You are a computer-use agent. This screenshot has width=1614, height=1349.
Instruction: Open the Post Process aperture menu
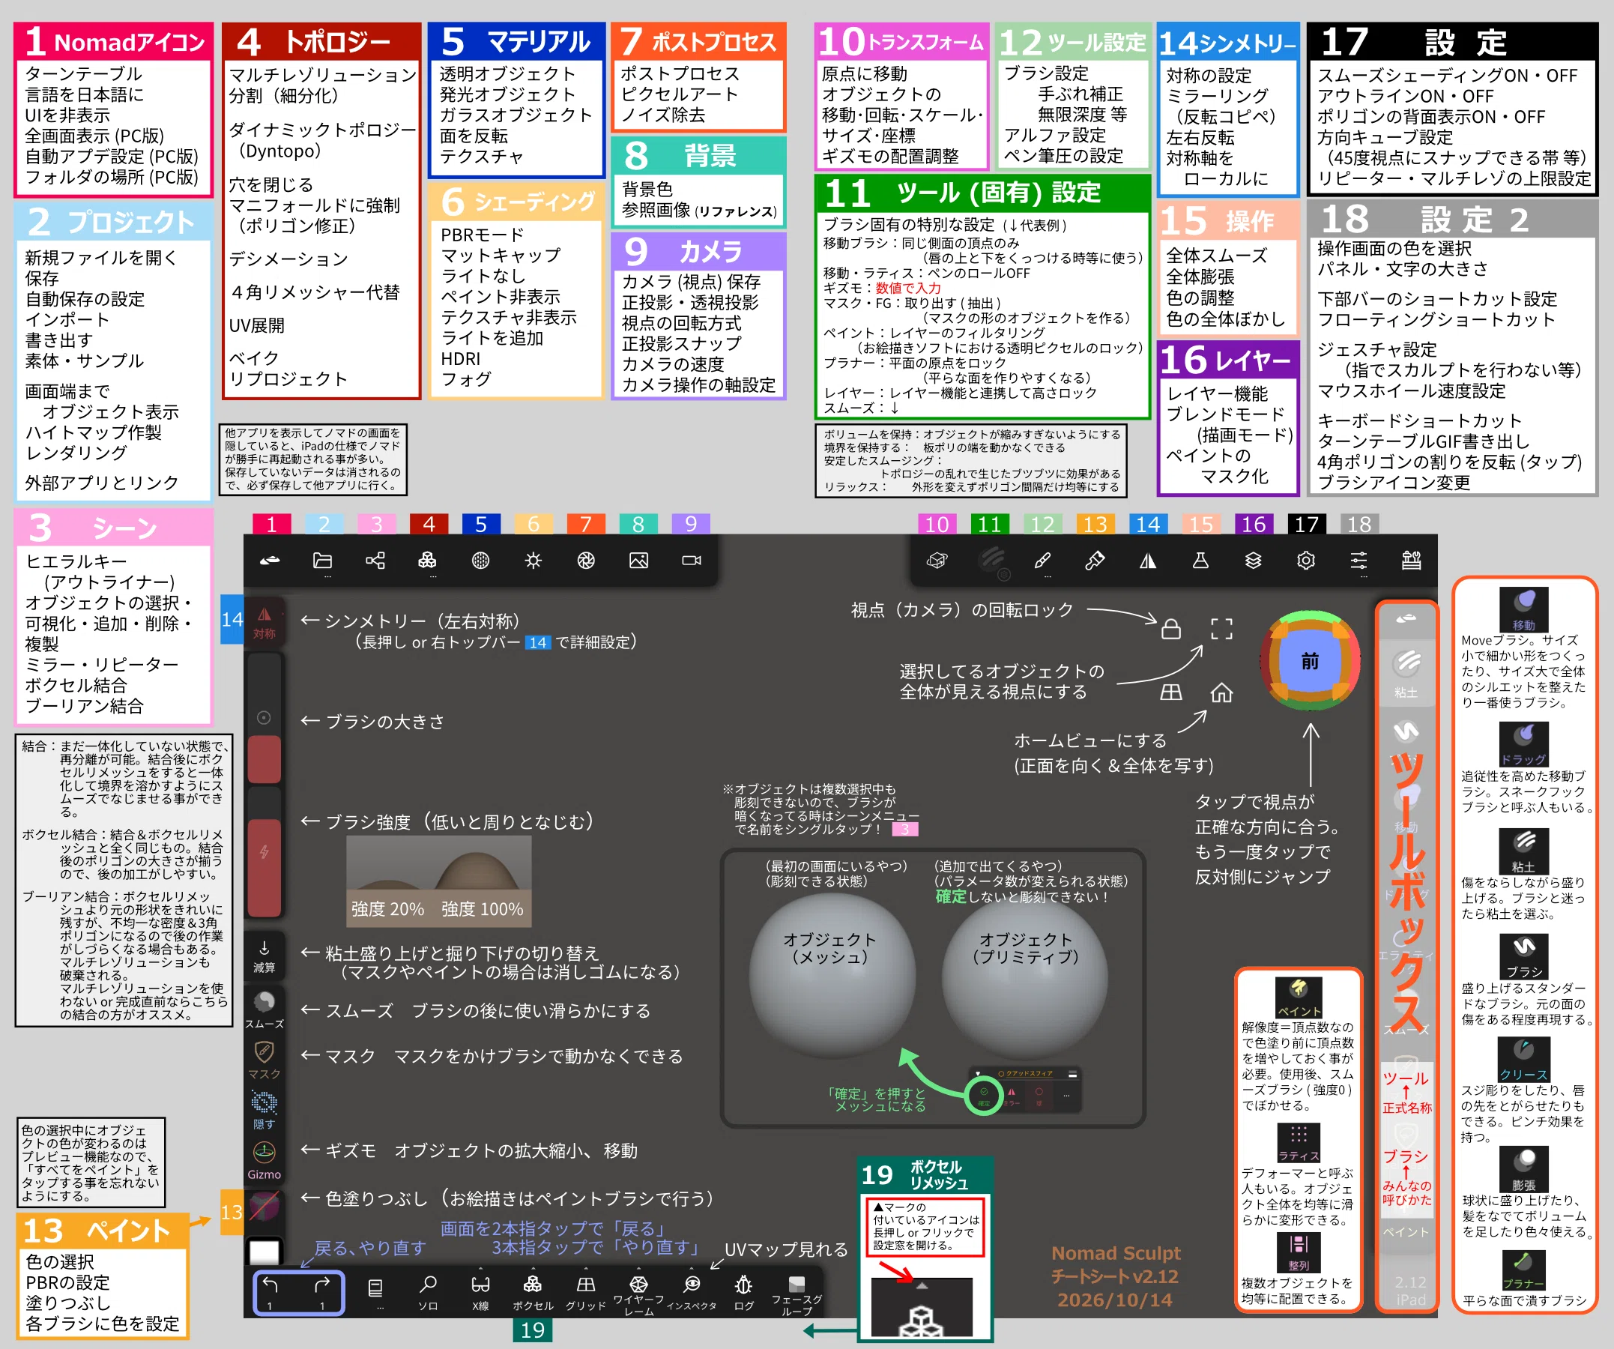point(586,561)
